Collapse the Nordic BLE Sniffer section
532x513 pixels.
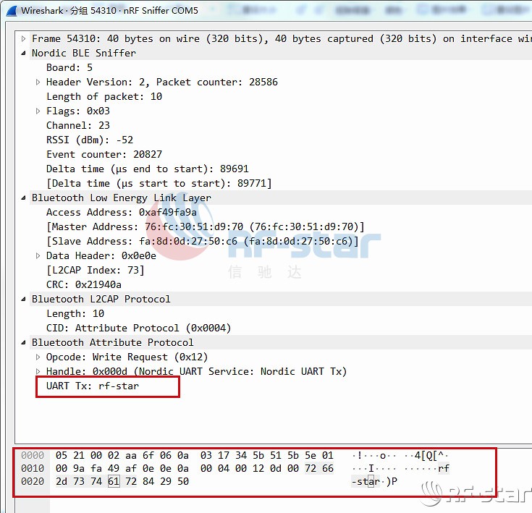pos(23,54)
